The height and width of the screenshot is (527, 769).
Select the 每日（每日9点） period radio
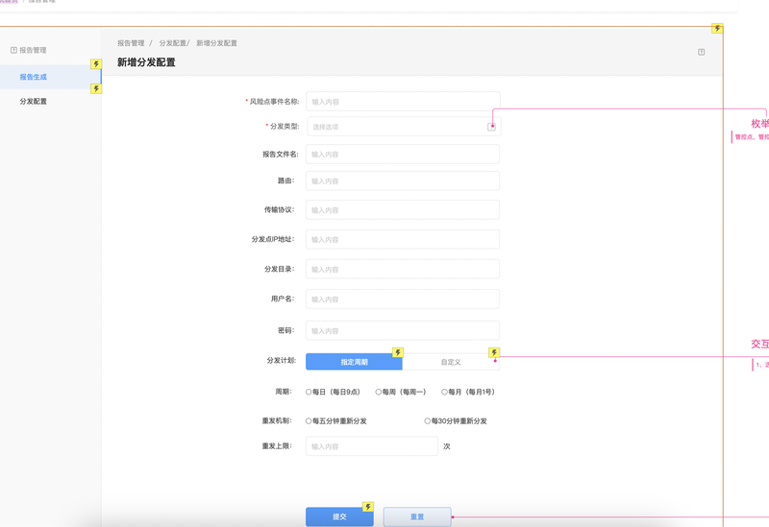tap(309, 392)
